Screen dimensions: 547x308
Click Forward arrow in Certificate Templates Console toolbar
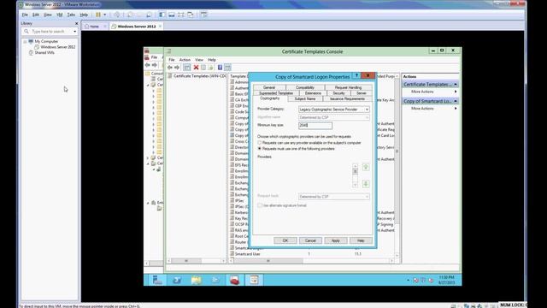pos(177,68)
